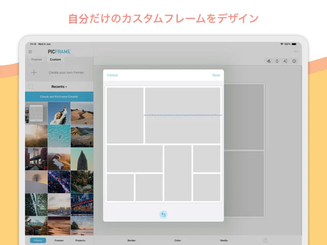Click the PICFRAME logo
The width and height of the screenshot is (327, 245).
(59, 51)
